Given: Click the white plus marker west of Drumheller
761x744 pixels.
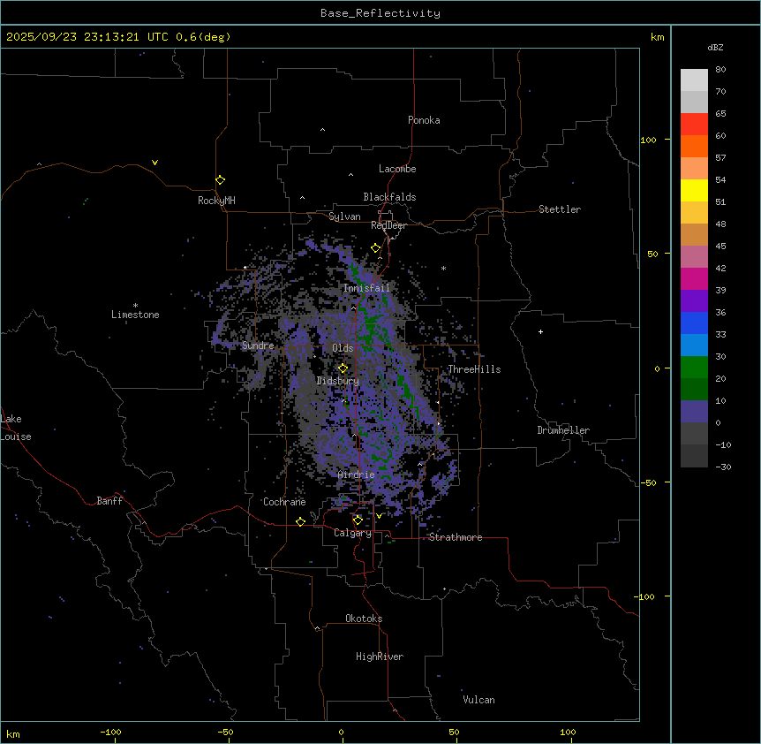Looking at the screenshot, I should pyautogui.click(x=540, y=331).
